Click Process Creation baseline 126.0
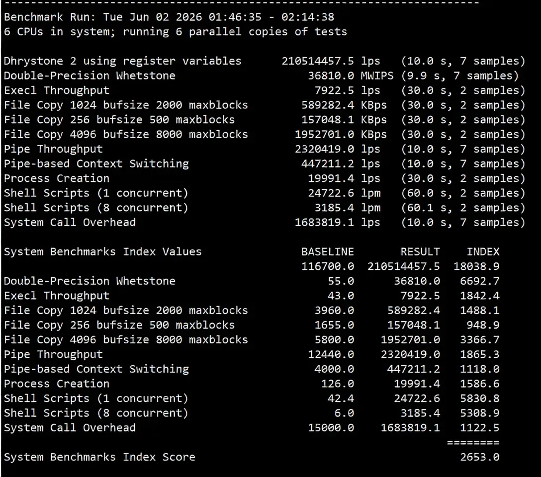The width and height of the screenshot is (541, 477). (338, 384)
